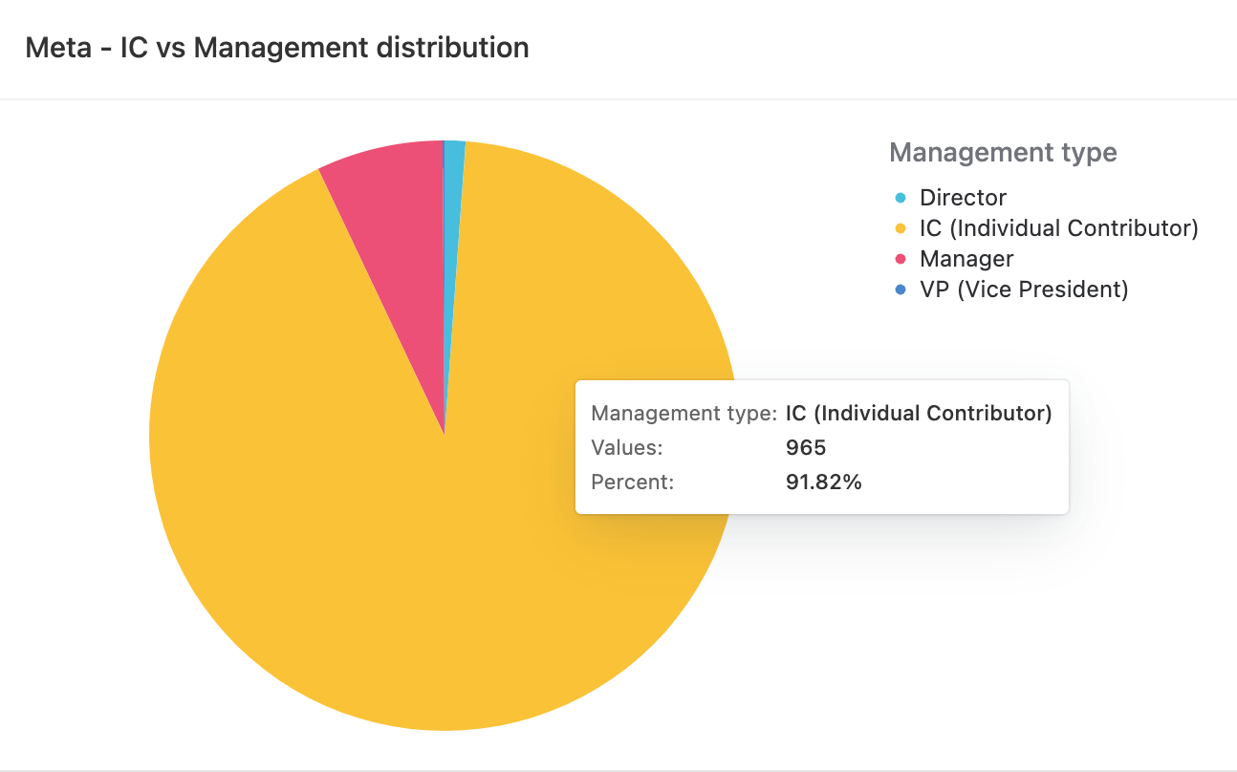Click the 'Values:' label in tooltip

627,448
